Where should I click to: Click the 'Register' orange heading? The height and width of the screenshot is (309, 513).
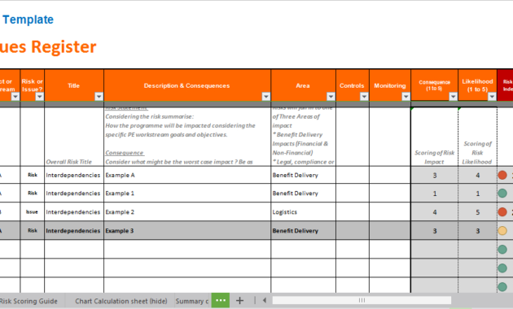click(64, 46)
